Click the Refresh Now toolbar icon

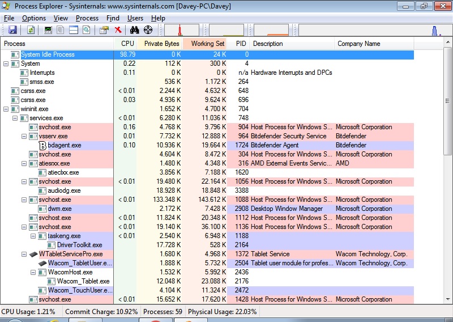31,30
